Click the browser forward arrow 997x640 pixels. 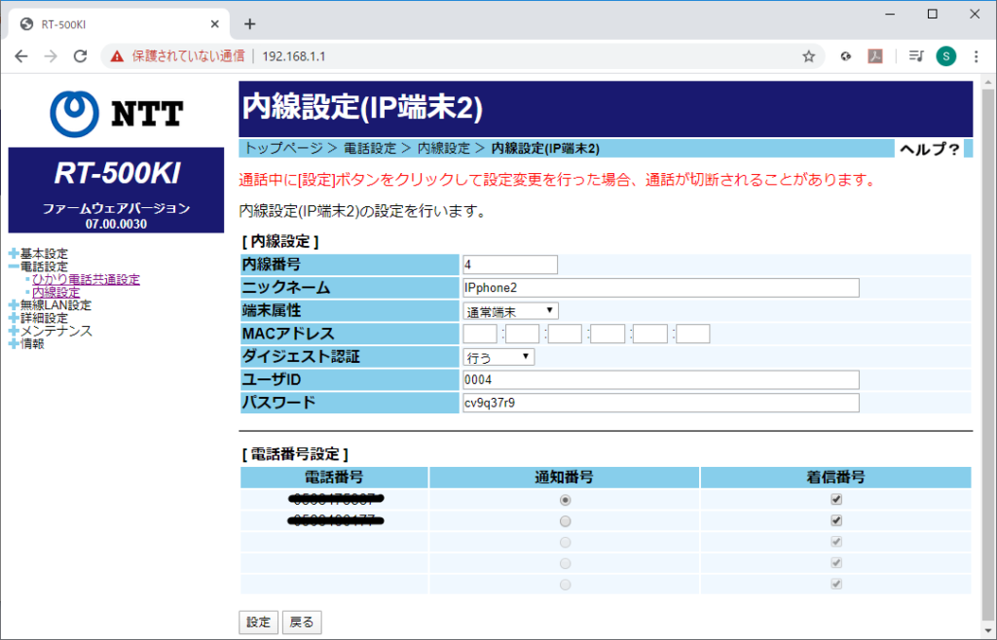tap(51, 56)
